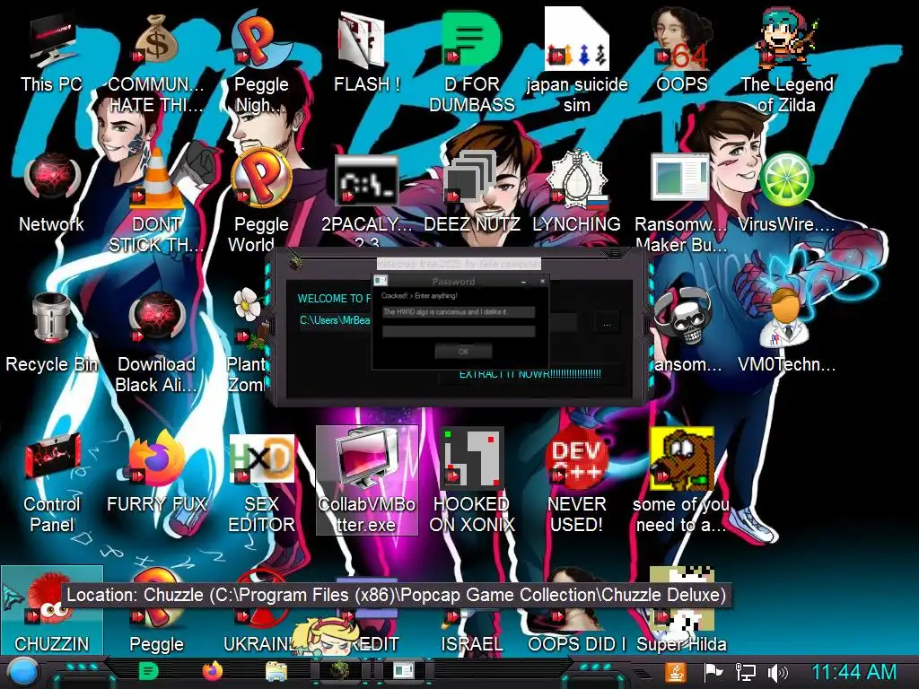Open the Recycle Bin
This screenshot has height=689, width=919.
pyautogui.click(x=51, y=332)
